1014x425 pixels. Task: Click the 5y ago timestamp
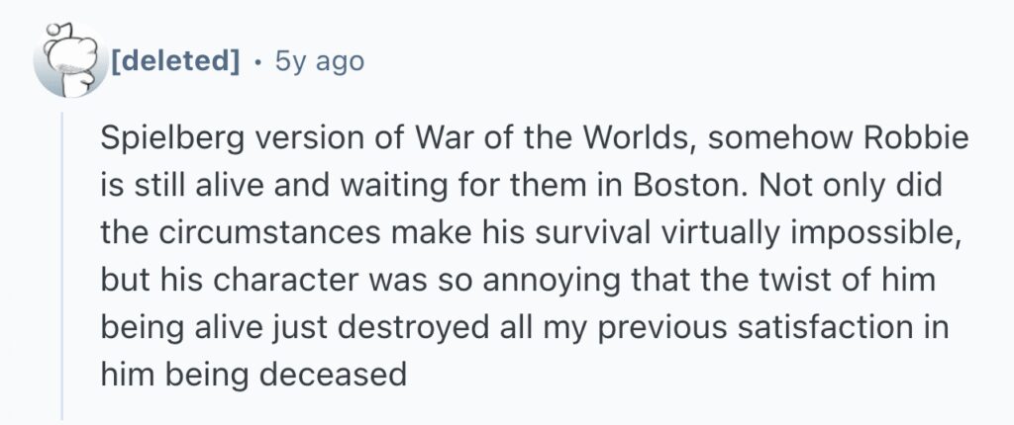[x=320, y=62]
